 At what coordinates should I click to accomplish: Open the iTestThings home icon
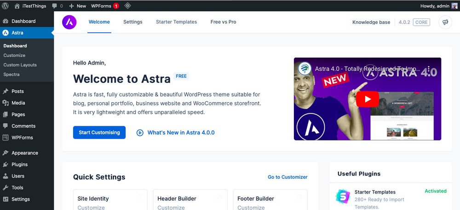[x=17, y=6]
